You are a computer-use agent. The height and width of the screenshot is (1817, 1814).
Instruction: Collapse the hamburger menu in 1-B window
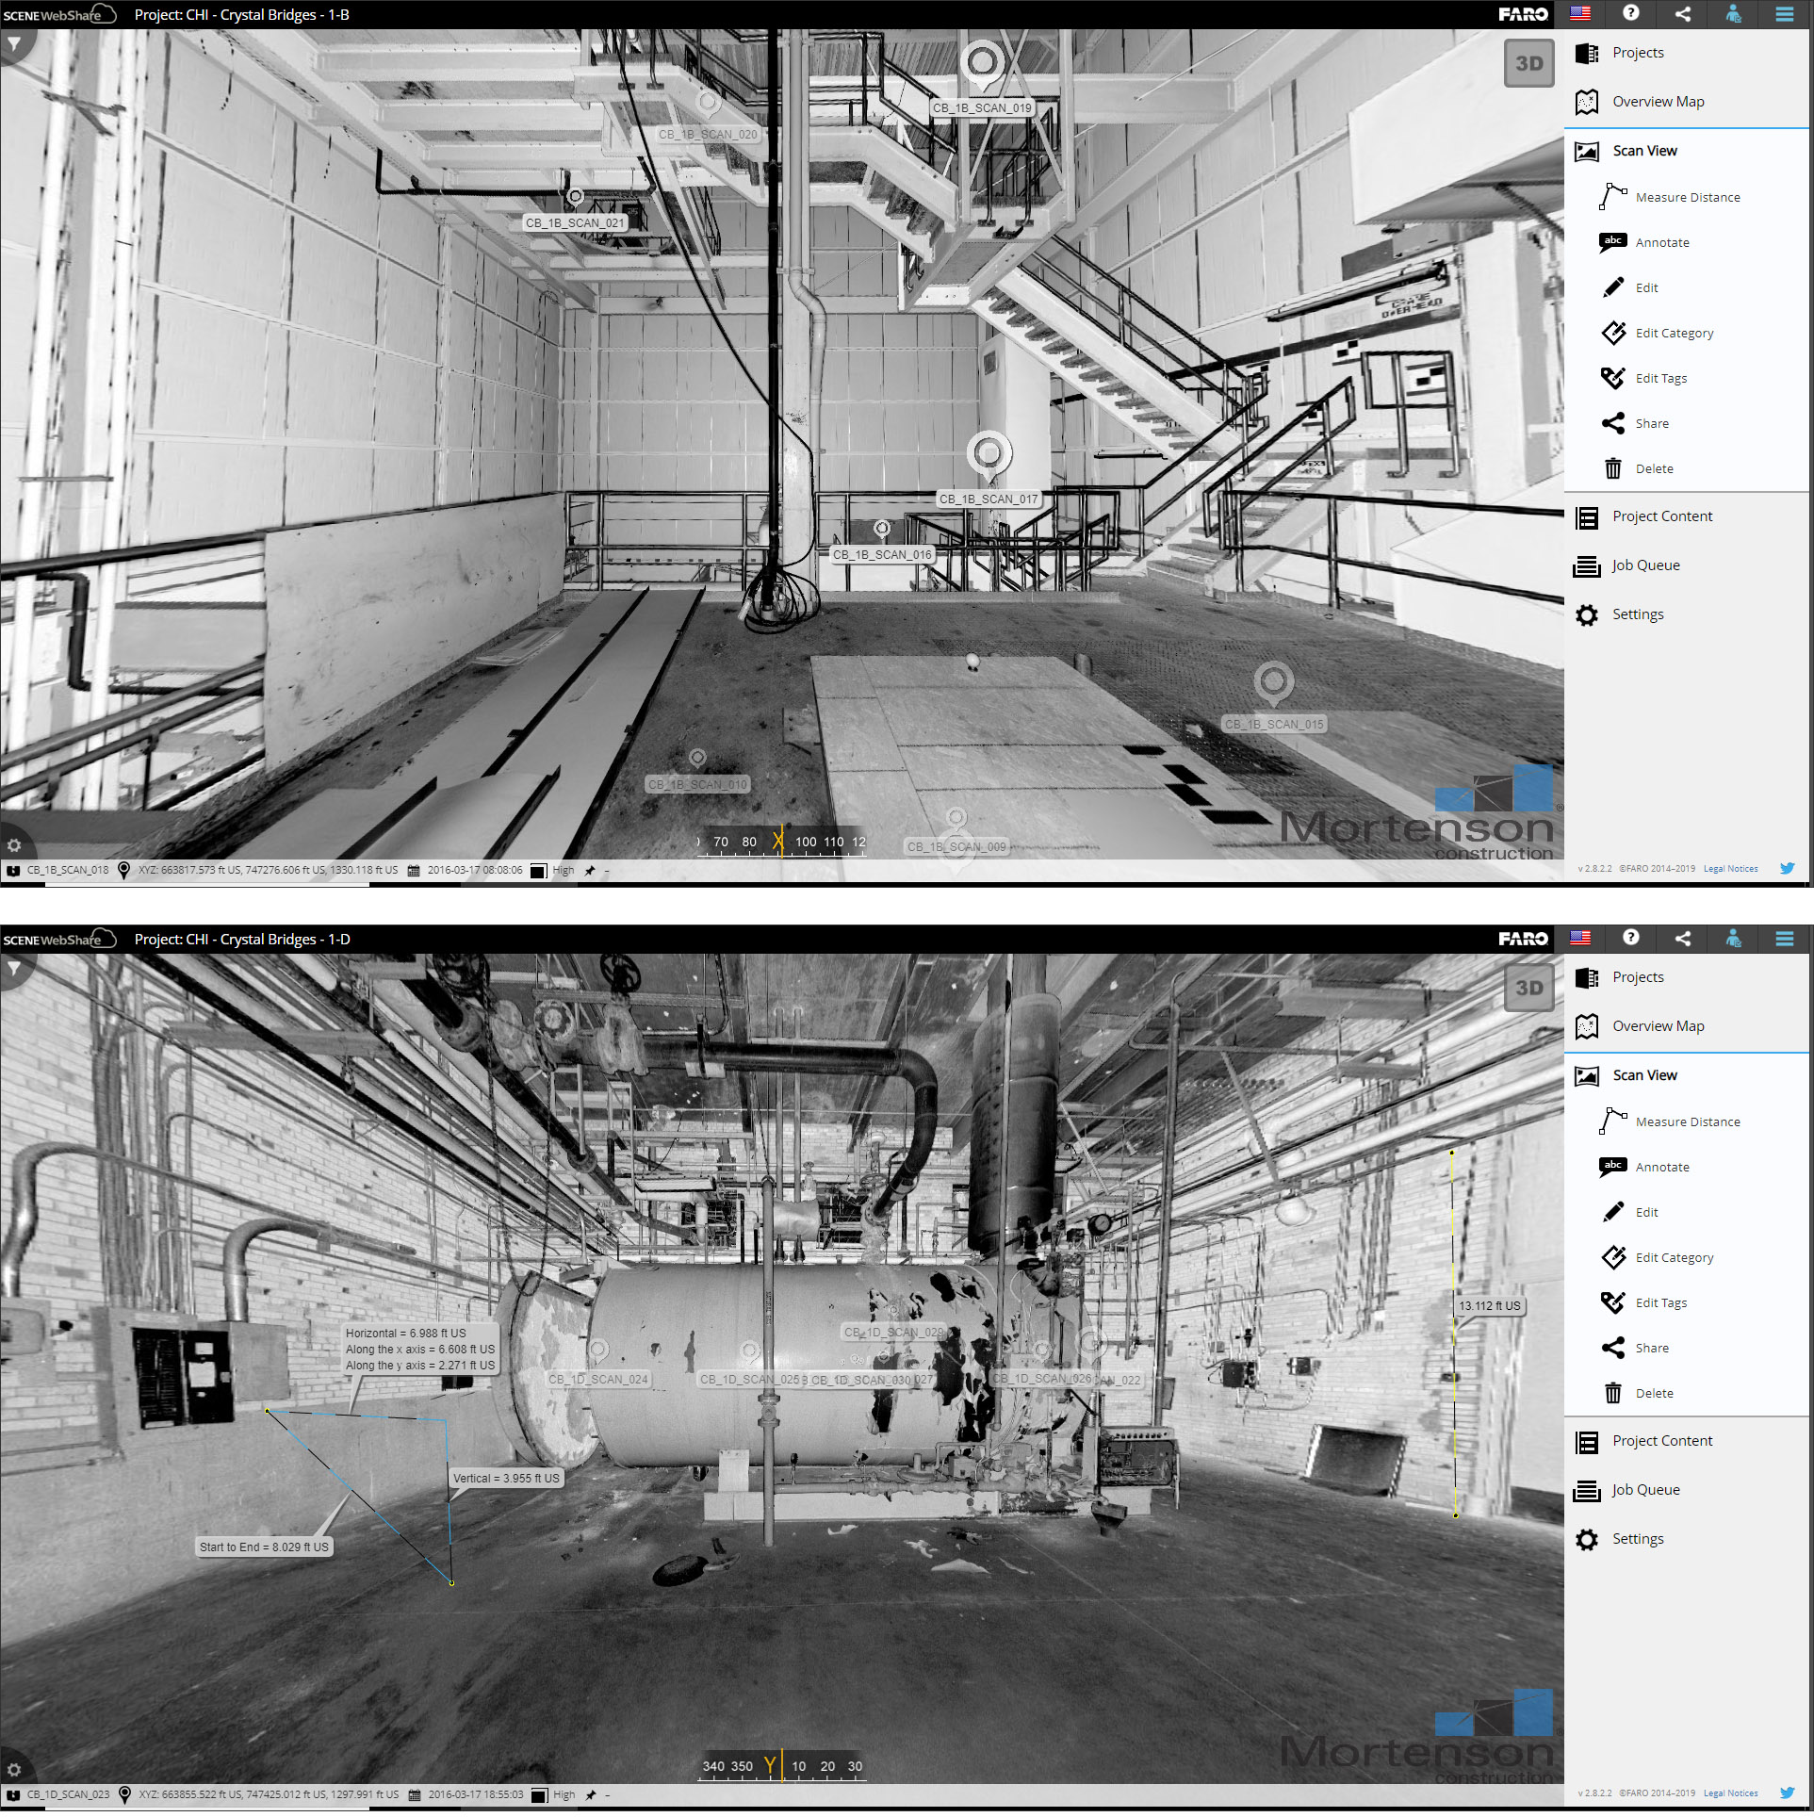coord(1784,13)
